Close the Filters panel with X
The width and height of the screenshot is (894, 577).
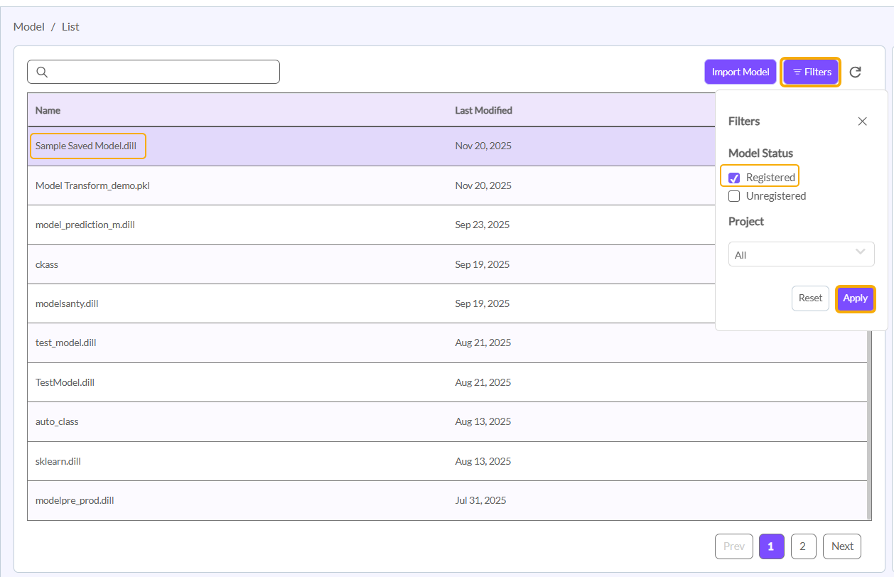coord(862,122)
